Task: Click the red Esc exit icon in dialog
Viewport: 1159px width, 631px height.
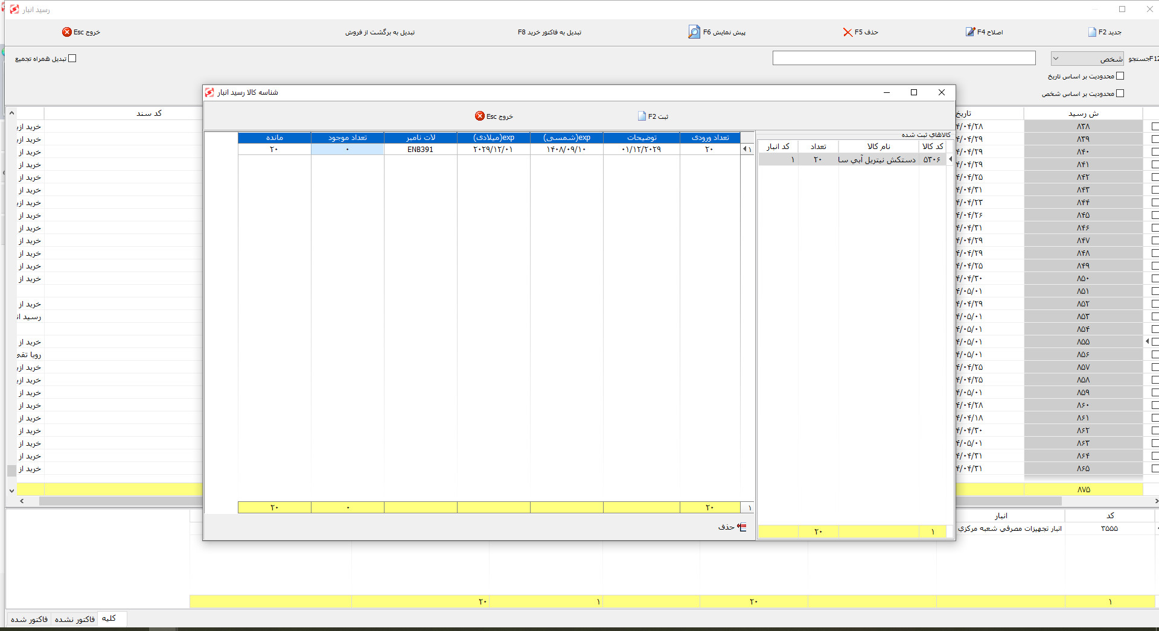Action: tap(479, 116)
